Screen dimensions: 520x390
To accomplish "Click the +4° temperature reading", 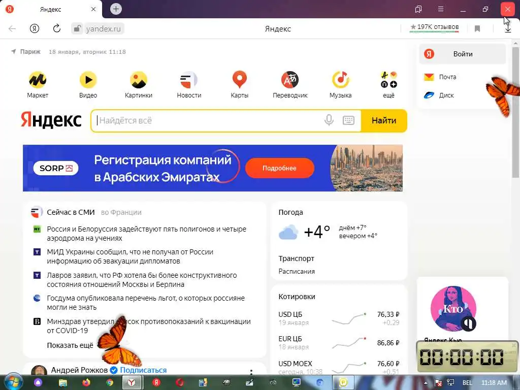I will (x=317, y=232).
